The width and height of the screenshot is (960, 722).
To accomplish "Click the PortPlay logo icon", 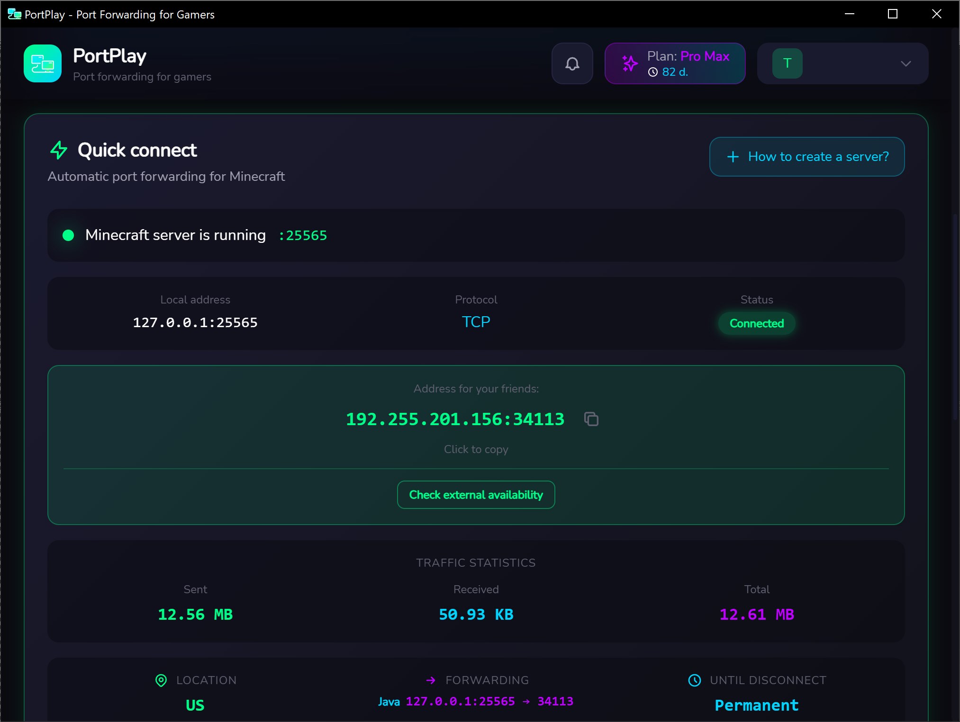I will [x=43, y=63].
